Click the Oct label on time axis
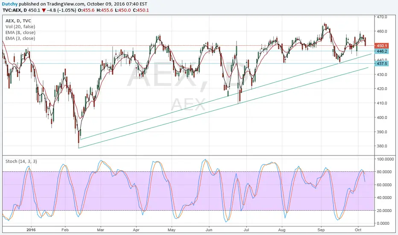The image size is (398, 235). point(358,230)
